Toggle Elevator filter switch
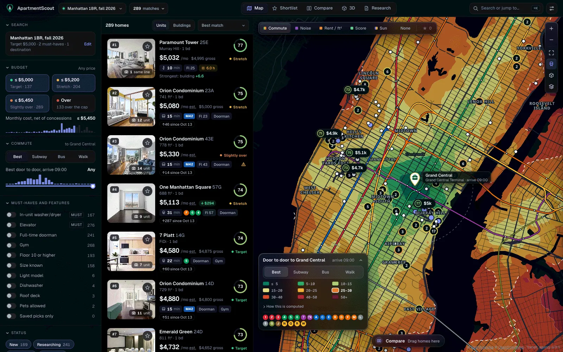 11,225
